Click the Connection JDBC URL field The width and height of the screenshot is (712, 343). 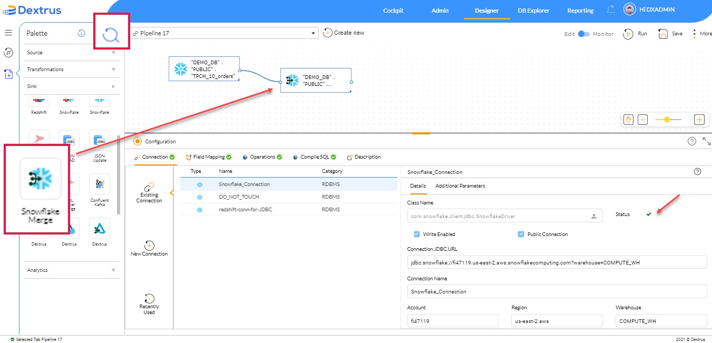[557, 262]
